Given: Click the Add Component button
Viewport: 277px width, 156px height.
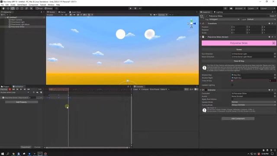Looking at the screenshot, I should [x=238, y=118].
